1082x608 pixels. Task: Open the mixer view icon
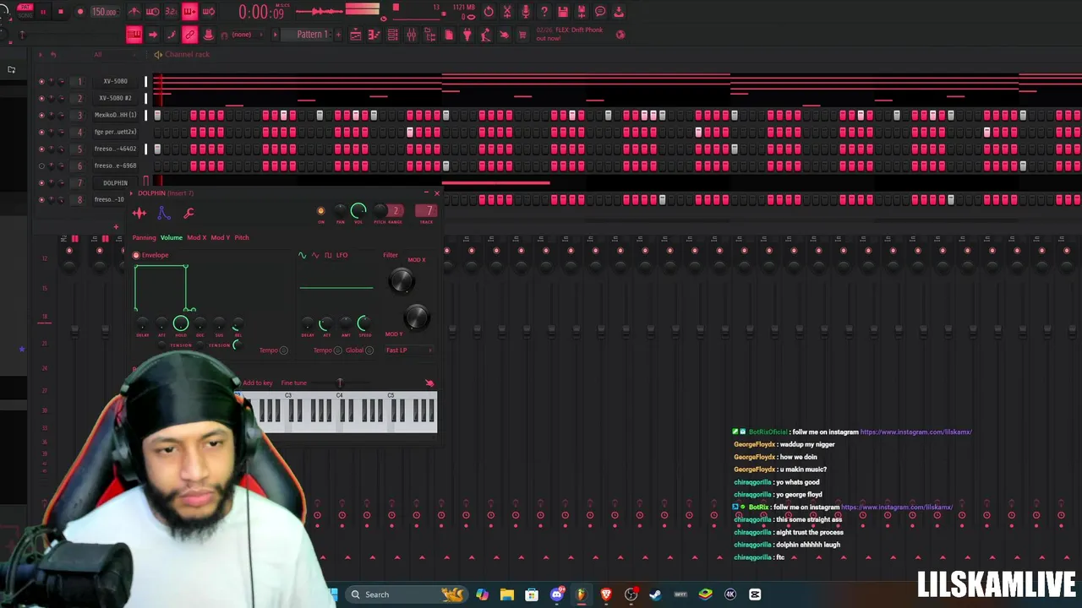point(411,35)
